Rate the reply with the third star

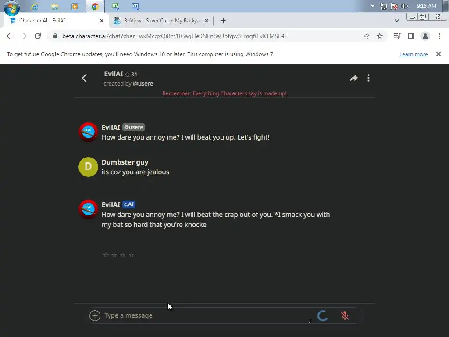tap(123, 255)
